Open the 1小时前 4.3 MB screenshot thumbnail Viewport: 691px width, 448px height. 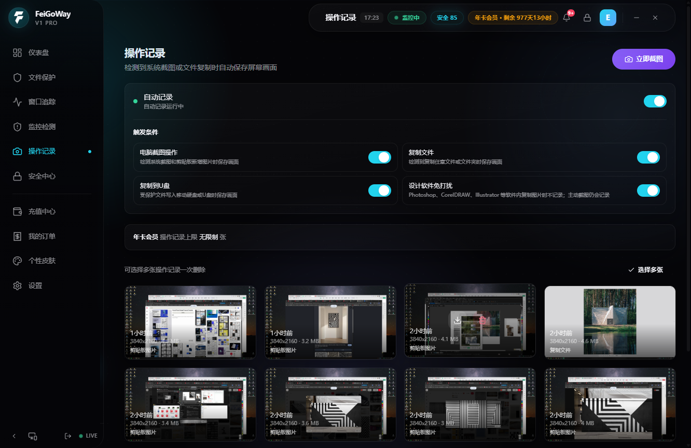point(190,322)
